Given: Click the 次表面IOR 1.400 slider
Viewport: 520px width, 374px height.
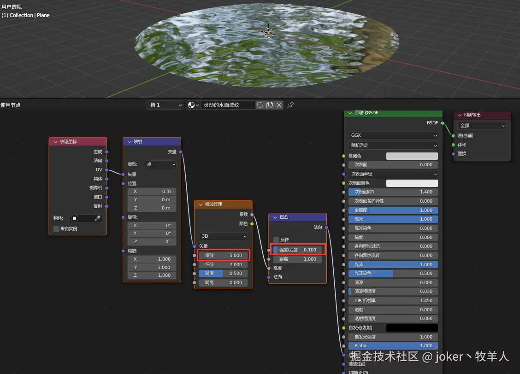Looking at the screenshot, I should point(393,192).
